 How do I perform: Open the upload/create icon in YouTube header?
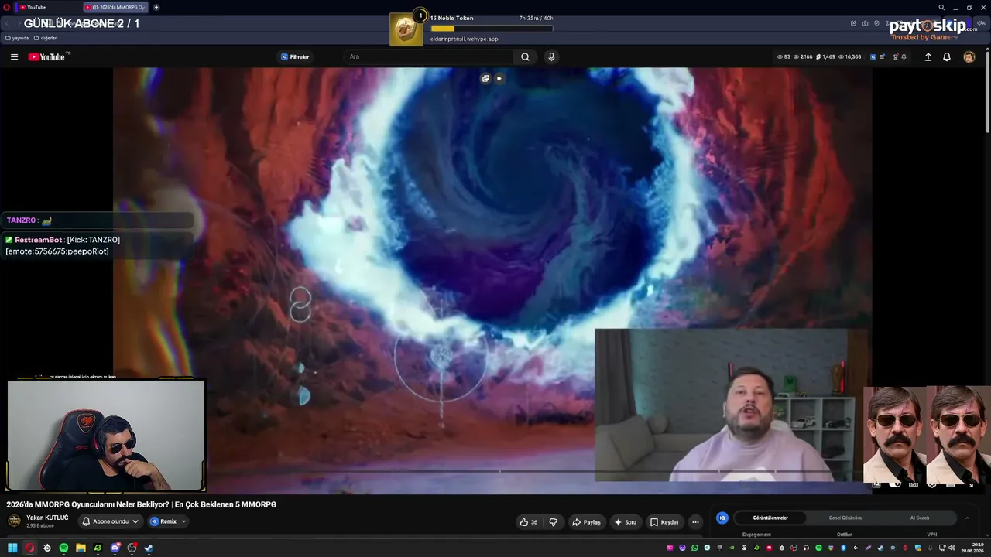pos(928,56)
